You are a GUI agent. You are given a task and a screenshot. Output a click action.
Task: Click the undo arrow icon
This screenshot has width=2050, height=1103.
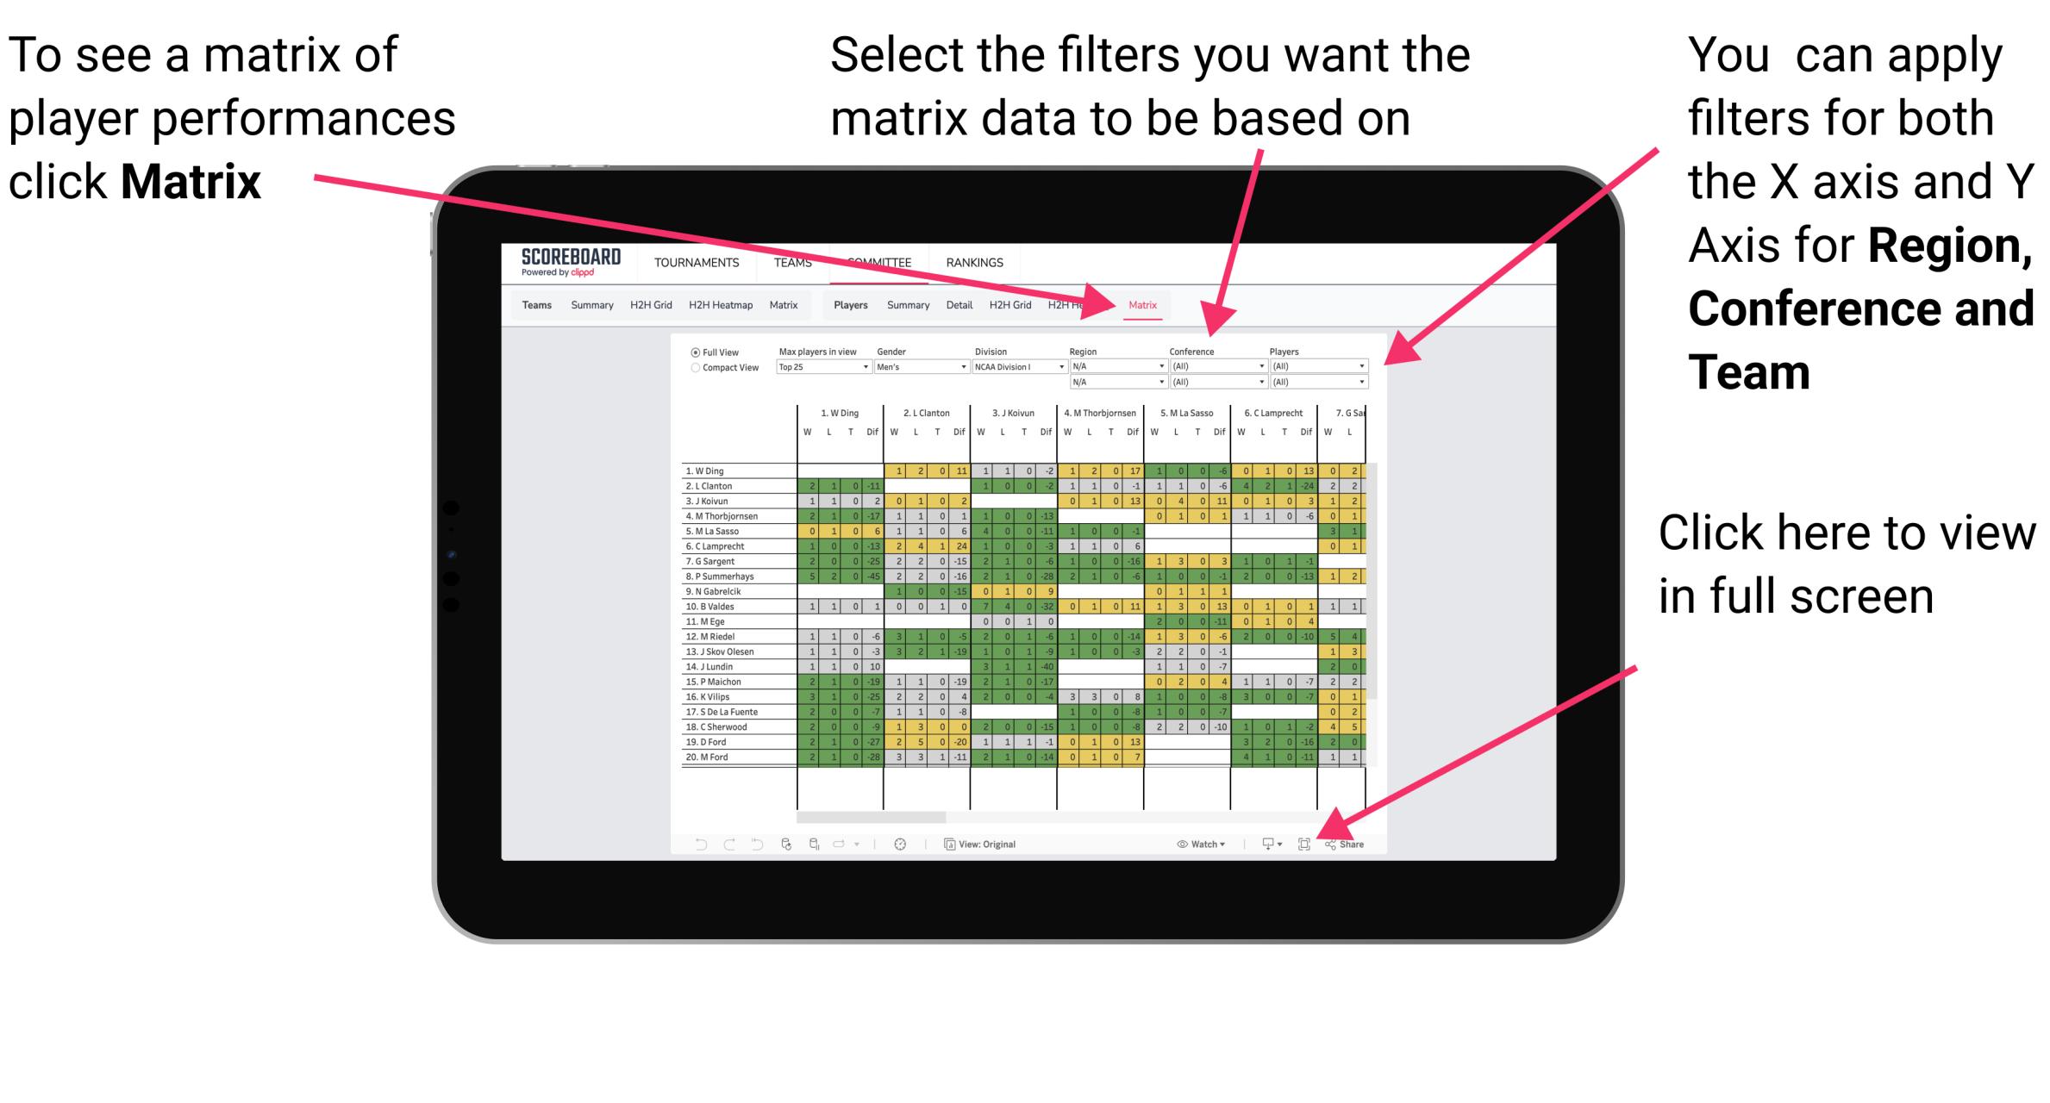(x=694, y=844)
